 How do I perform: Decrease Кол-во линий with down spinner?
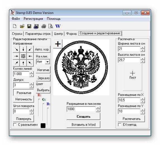[31, 76]
